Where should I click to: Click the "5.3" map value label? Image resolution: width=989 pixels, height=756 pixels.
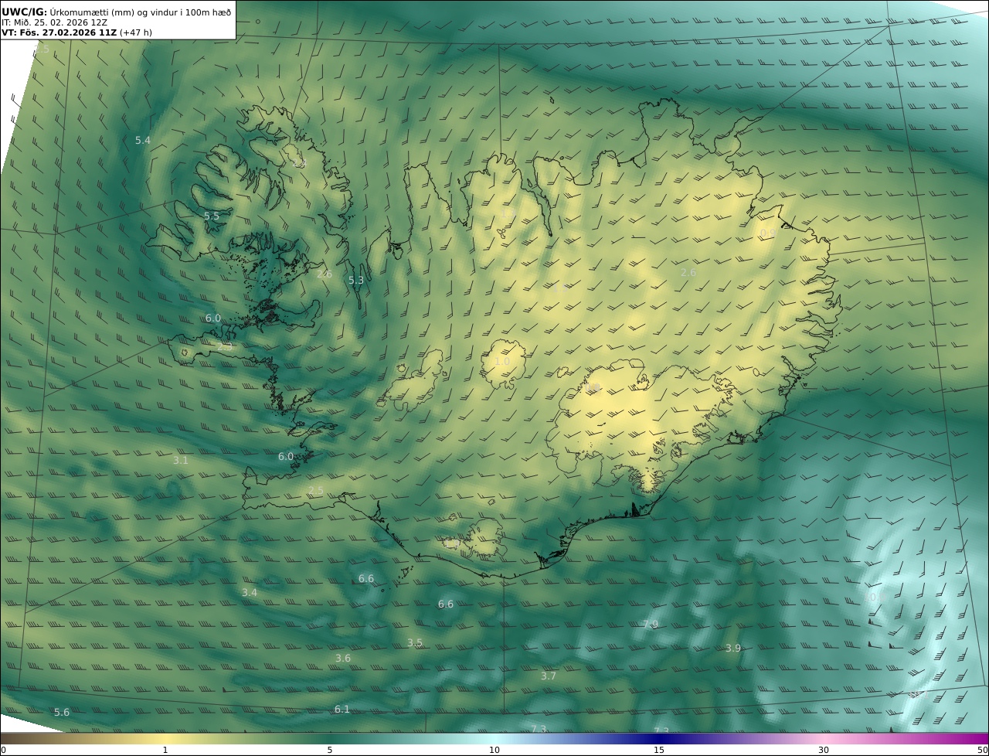pos(355,281)
